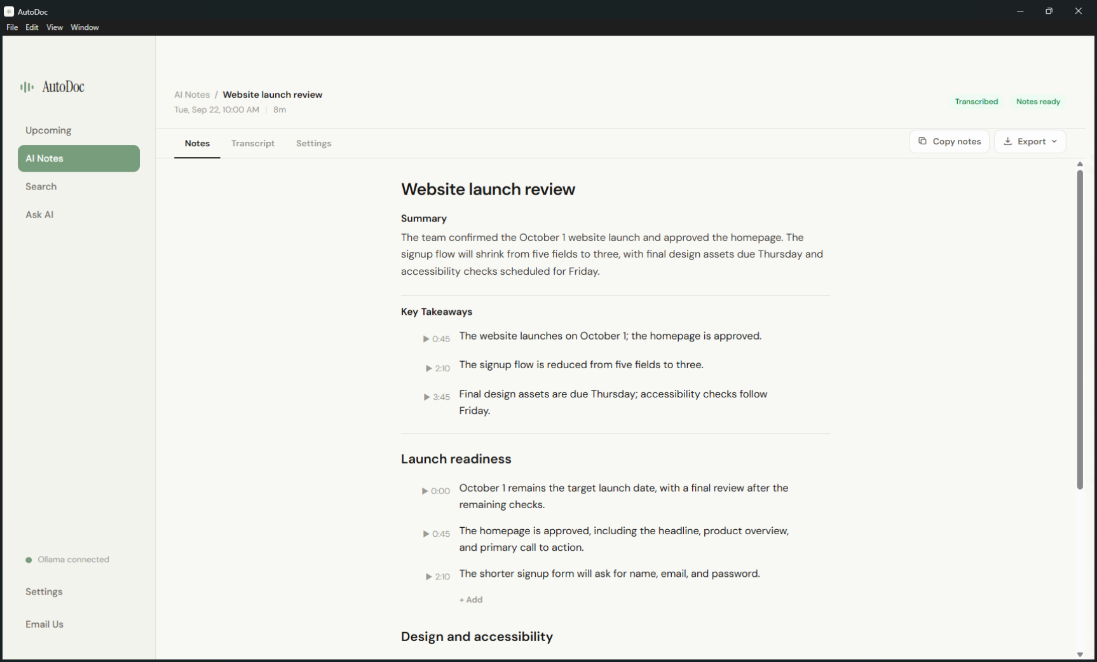Open Settings at the sidebar bottom
The image size is (1097, 662).
(x=44, y=591)
